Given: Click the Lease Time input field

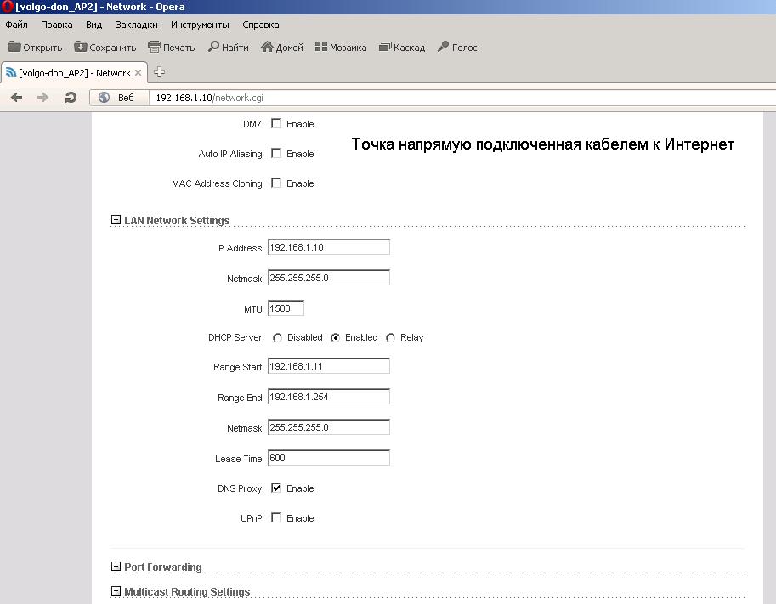Looking at the screenshot, I should click(x=328, y=459).
